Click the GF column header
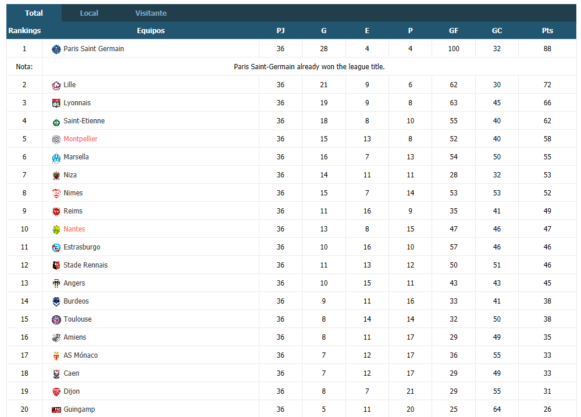The height and width of the screenshot is (417, 581). (454, 30)
